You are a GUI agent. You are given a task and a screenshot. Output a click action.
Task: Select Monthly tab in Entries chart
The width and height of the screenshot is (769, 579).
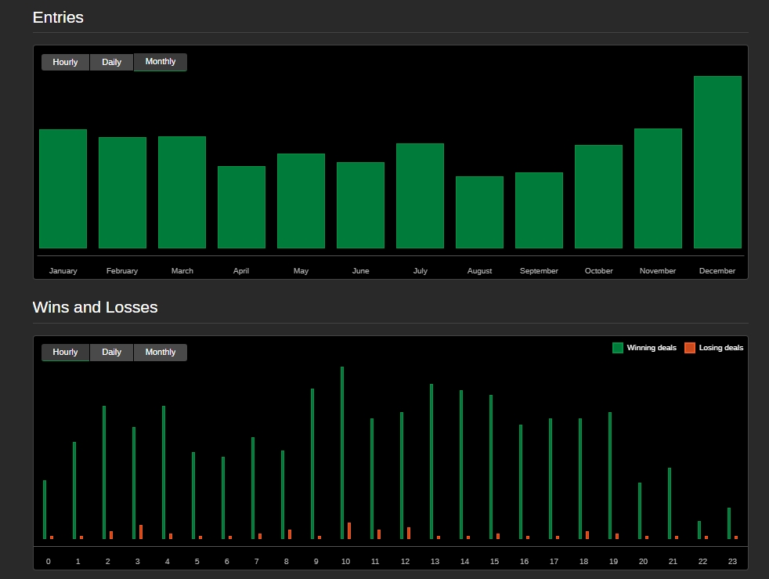pyautogui.click(x=161, y=62)
